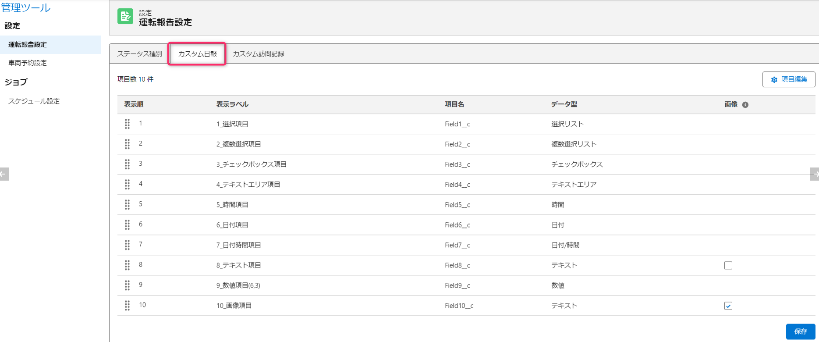Image resolution: width=819 pixels, height=342 pixels.
Task: Open 運転報告設定 in the sidebar
Action: coord(50,45)
